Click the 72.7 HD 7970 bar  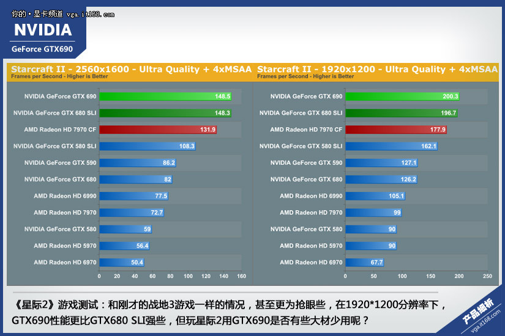132,213
